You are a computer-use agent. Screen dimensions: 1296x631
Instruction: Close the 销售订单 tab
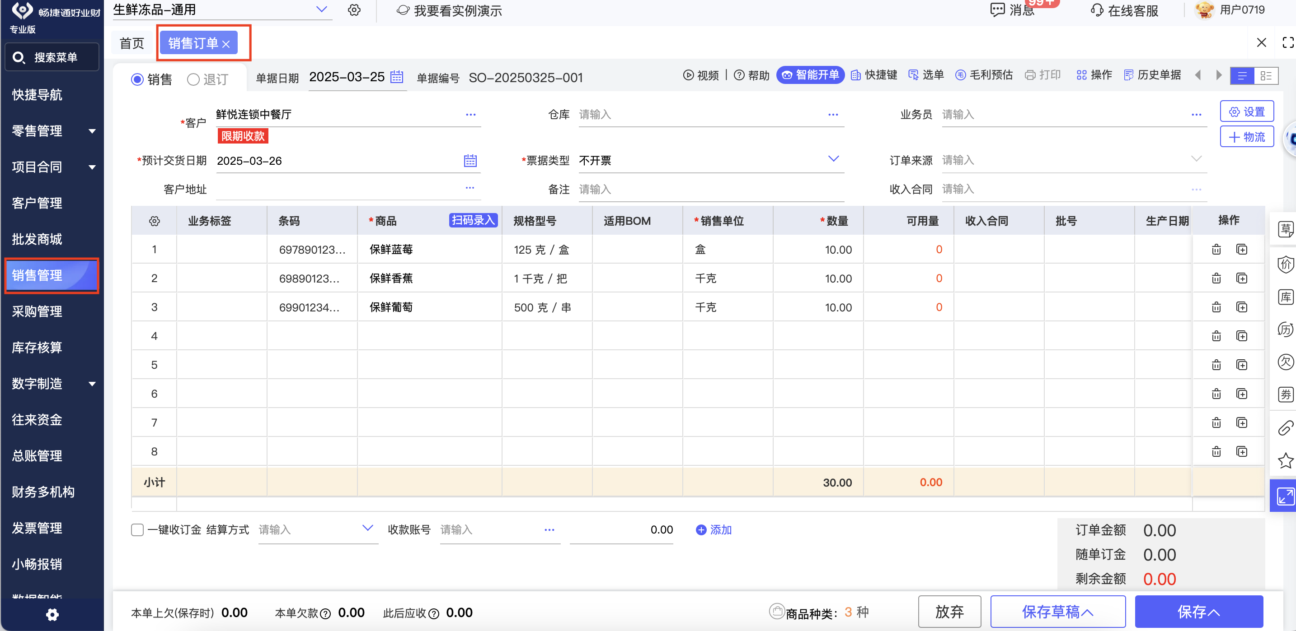226,44
